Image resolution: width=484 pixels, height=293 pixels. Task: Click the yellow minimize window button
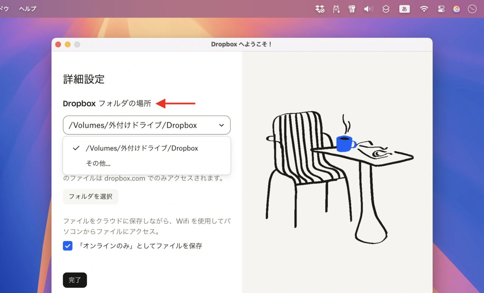pyautogui.click(x=68, y=45)
